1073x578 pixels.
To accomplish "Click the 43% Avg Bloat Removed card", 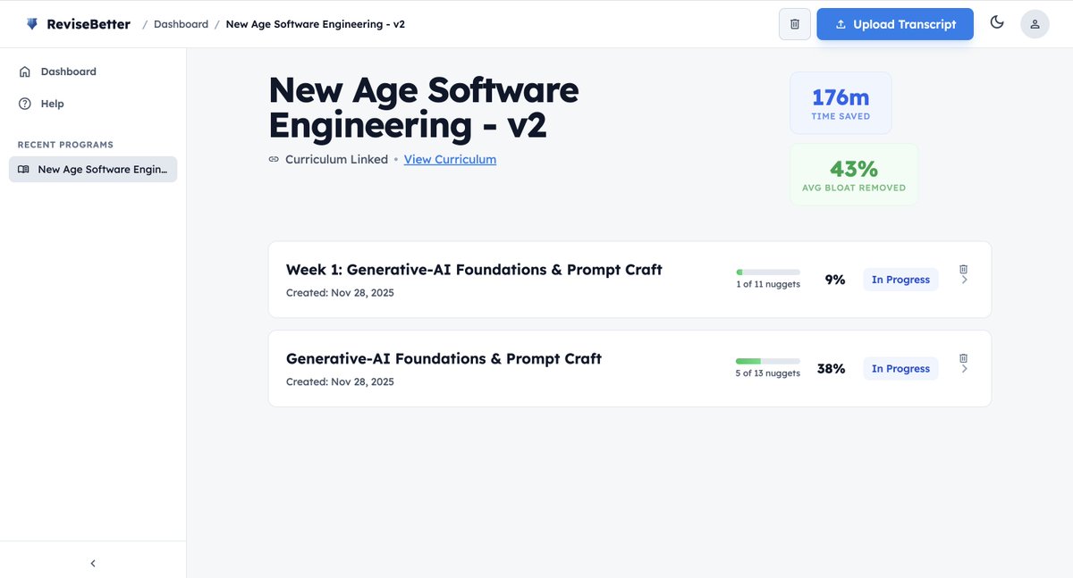I will pos(854,174).
